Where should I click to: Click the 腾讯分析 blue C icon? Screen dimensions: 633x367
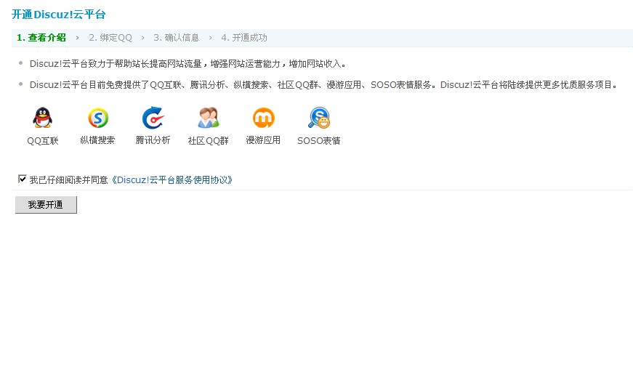[x=153, y=118]
